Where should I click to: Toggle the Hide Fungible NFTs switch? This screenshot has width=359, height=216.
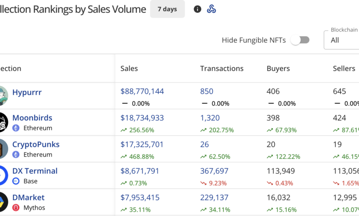300,40
